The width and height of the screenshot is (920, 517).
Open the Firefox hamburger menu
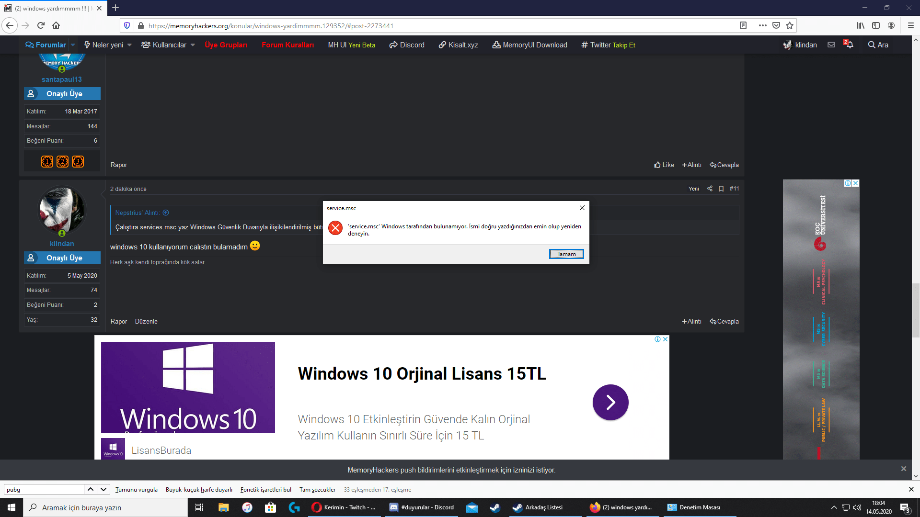coord(911,25)
